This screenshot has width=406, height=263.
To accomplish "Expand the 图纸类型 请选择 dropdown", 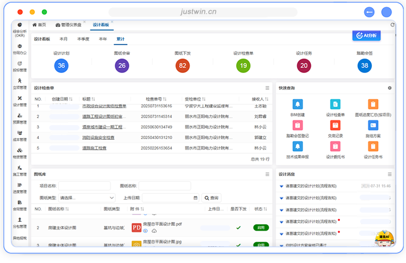I will pyautogui.click(x=87, y=198).
